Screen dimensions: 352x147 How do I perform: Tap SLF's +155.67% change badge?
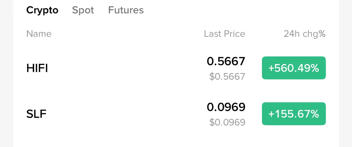pos(294,114)
